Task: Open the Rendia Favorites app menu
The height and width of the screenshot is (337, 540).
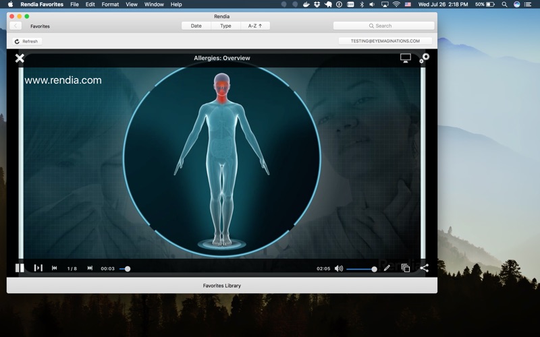Action: (42, 5)
